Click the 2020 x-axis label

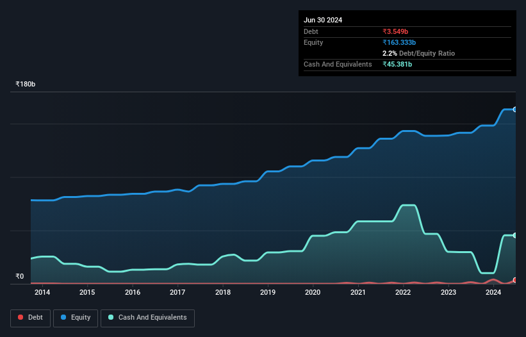pyautogui.click(x=313, y=292)
